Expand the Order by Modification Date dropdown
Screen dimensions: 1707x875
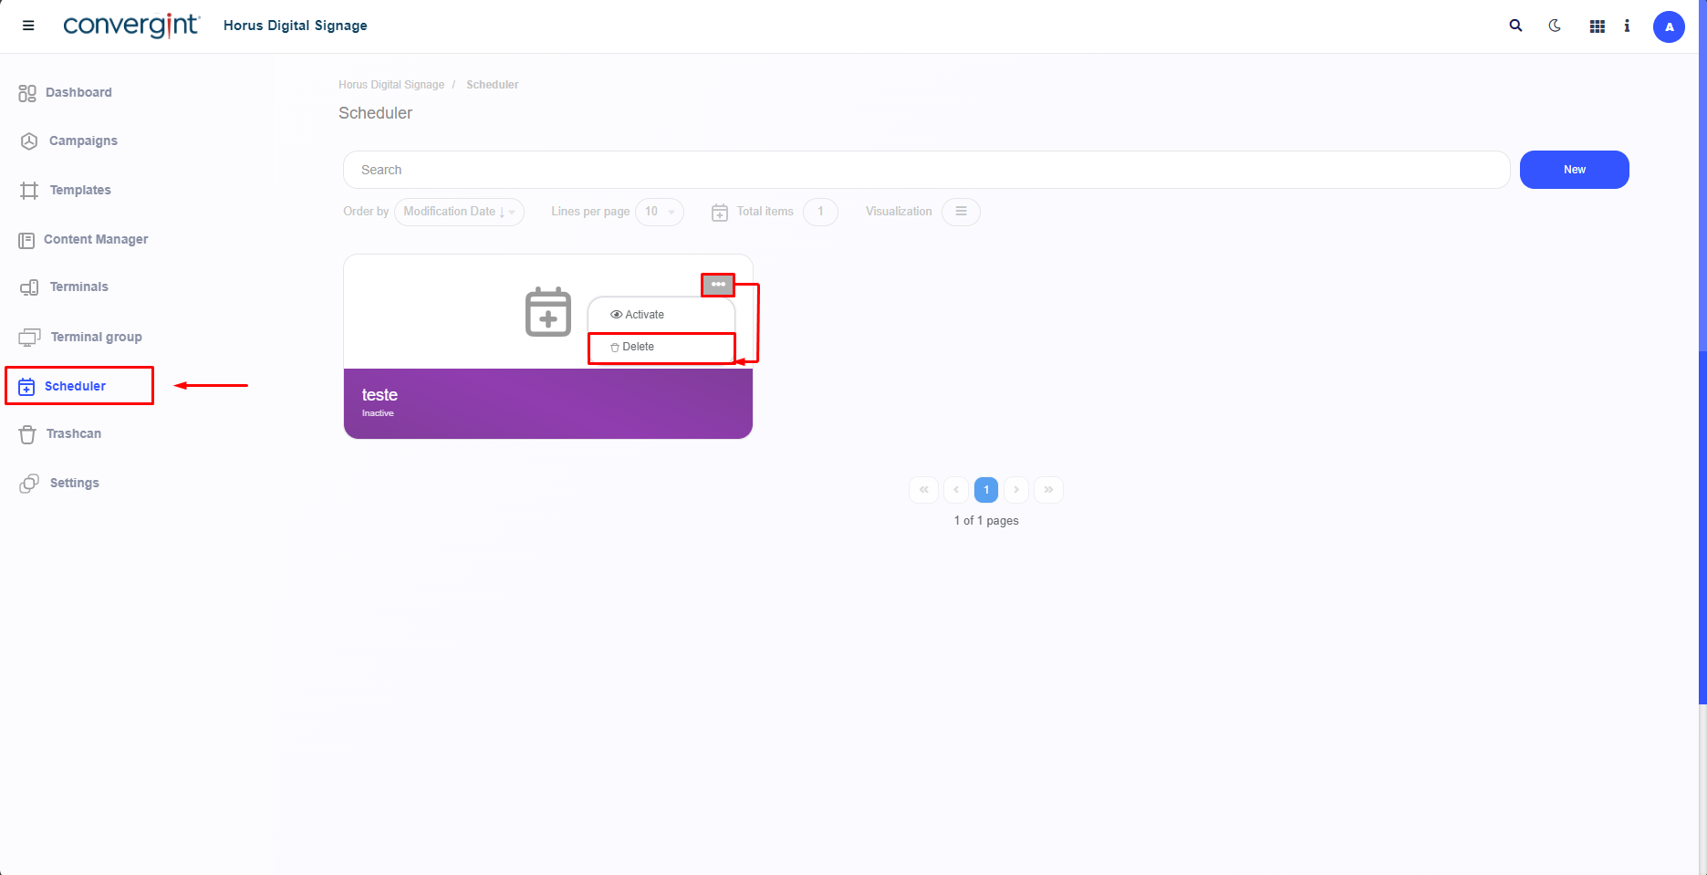click(x=459, y=212)
